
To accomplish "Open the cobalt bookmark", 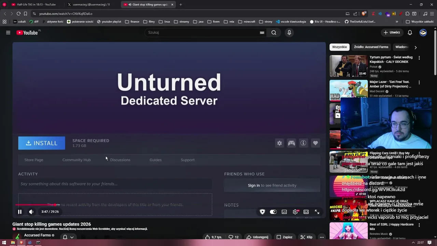I will [19, 22].
